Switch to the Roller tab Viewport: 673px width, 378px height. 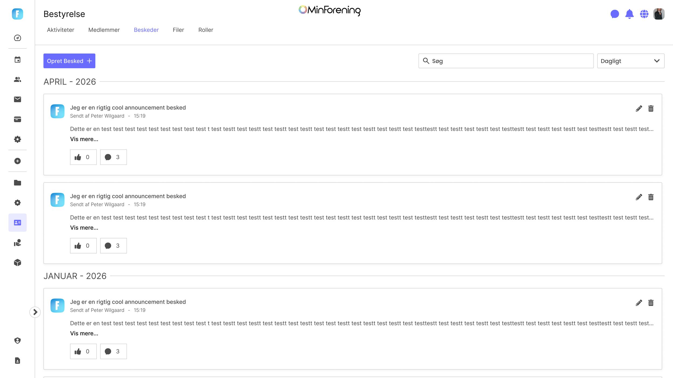pyautogui.click(x=206, y=30)
